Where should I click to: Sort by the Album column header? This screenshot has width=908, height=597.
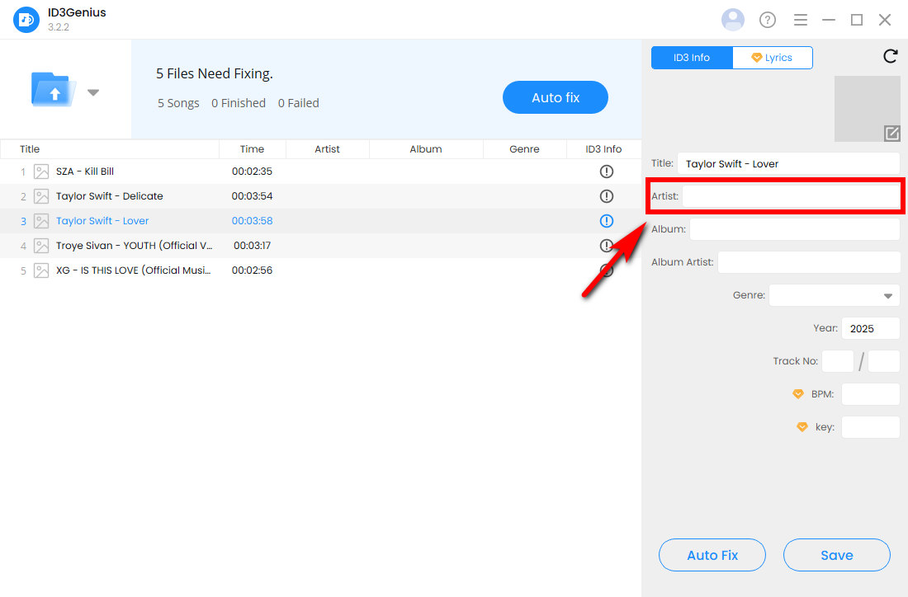pyautogui.click(x=426, y=149)
